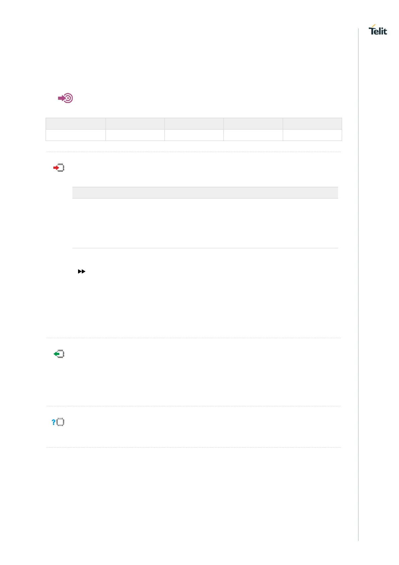The image size is (399, 565).
Task: Click the black double-arrow icon
Action: (x=81, y=271)
